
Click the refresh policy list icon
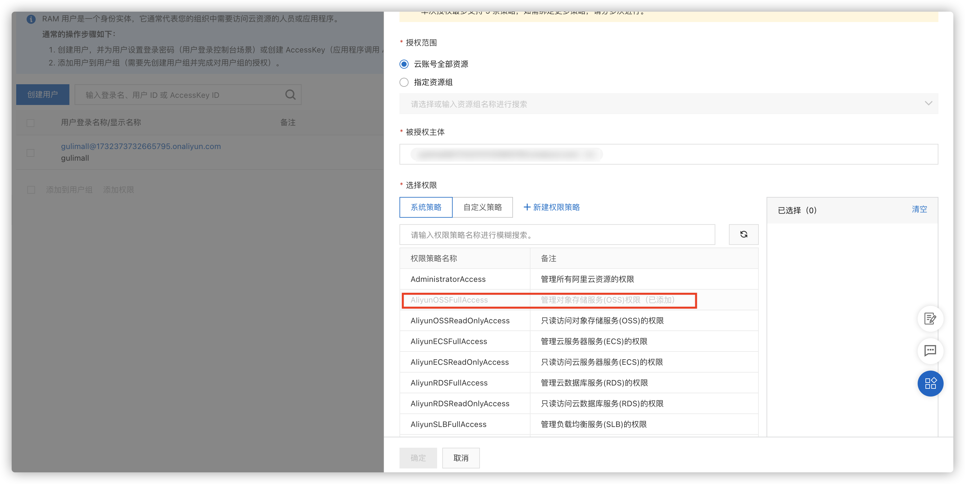tap(743, 234)
